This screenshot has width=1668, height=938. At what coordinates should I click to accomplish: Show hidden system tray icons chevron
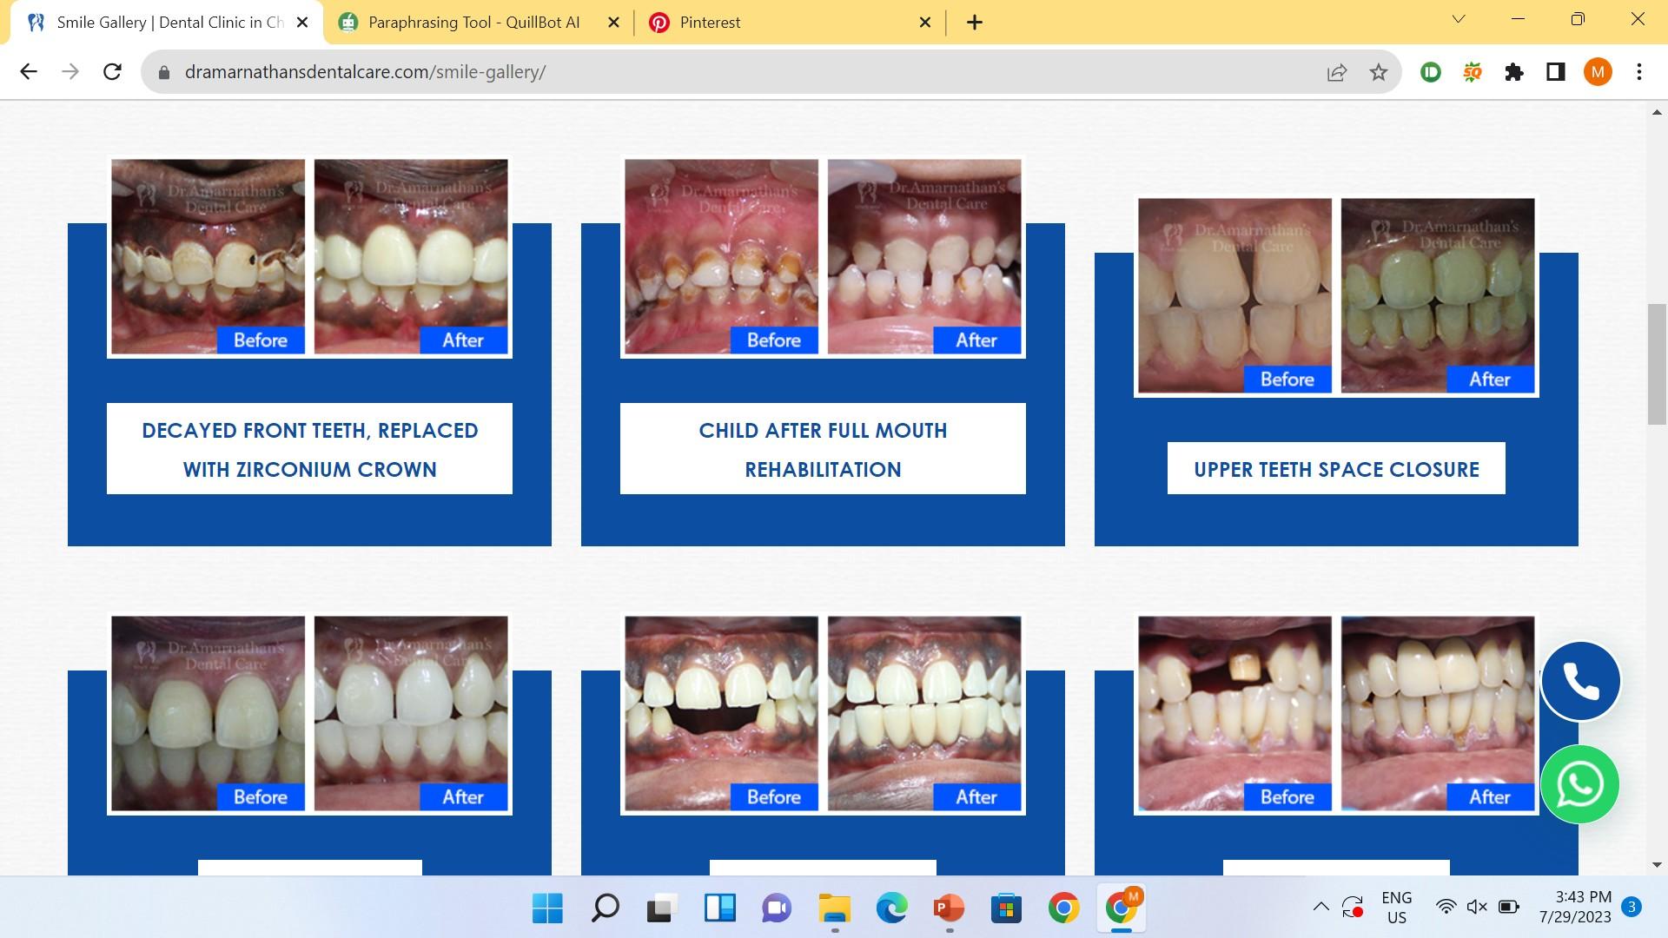[1320, 907]
